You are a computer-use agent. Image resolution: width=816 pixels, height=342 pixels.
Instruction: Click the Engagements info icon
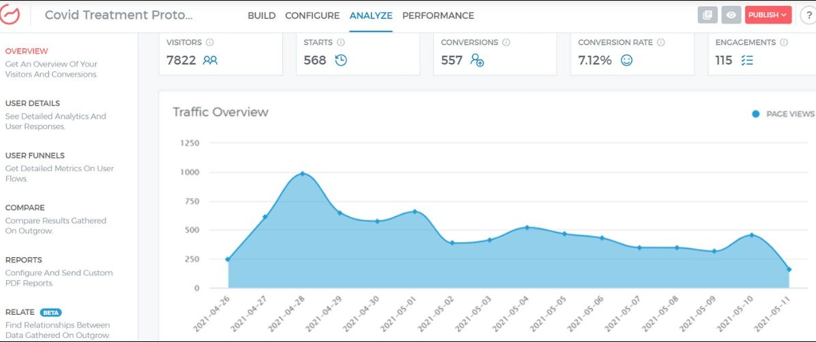point(783,42)
